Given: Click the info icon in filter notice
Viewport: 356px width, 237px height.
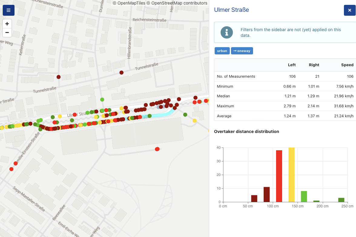Looking at the screenshot, I should tap(226, 32).
